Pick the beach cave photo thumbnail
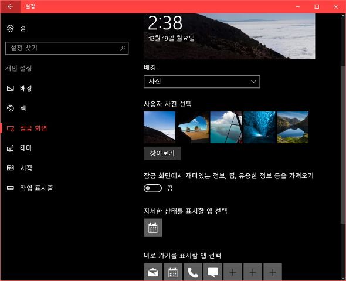346x281 pixels. [x=192, y=127]
